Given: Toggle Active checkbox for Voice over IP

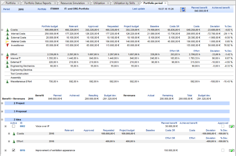Looking at the screenshot, I should tap(13, 126).
